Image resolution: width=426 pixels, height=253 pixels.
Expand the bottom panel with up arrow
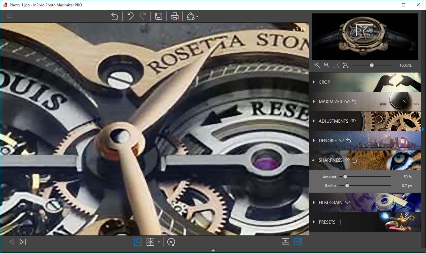213,250
